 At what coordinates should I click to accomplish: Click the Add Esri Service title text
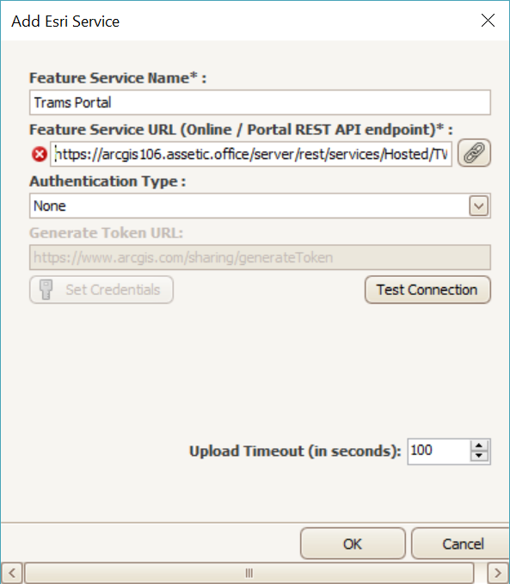(x=65, y=22)
